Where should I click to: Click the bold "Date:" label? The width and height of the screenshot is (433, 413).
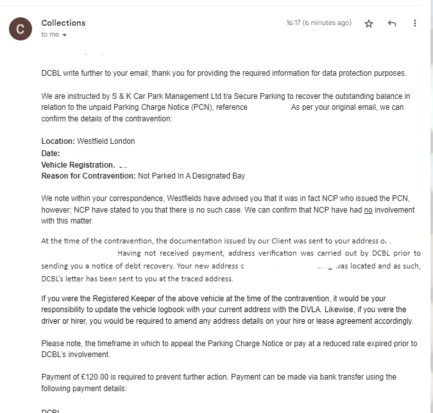[x=51, y=154]
